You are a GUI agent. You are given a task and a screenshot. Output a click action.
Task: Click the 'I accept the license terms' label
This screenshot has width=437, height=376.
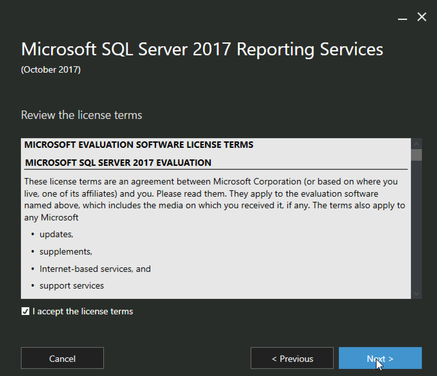(x=83, y=311)
